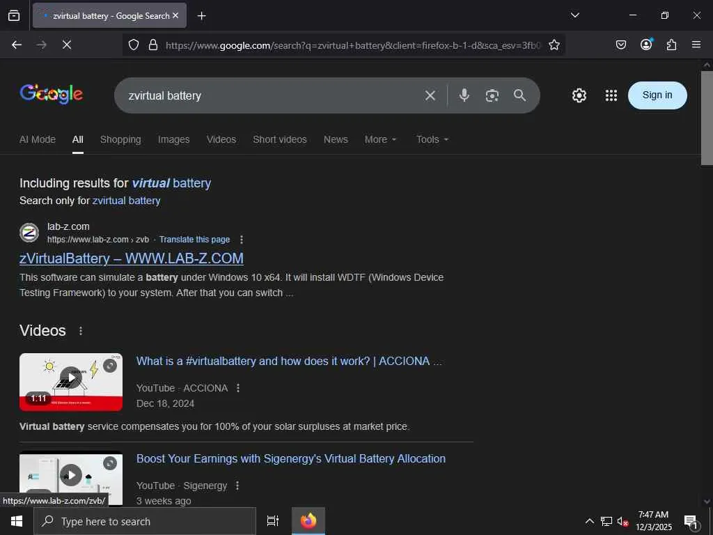Open volume tray icon

click(622, 521)
